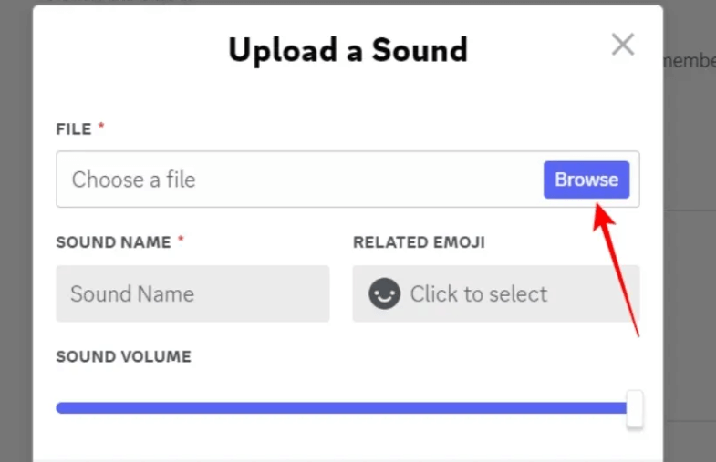
Task: Select the 'Click to select' emoji text
Action: (x=478, y=293)
